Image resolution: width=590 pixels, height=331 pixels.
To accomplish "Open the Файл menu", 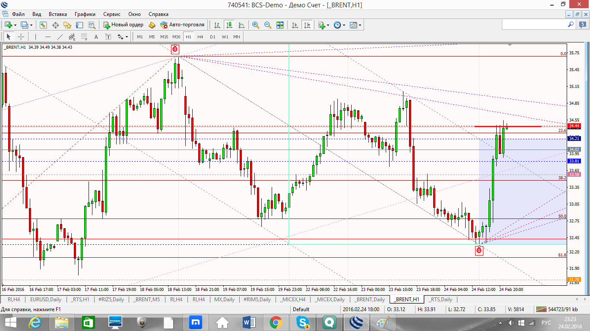I will 18,14.
